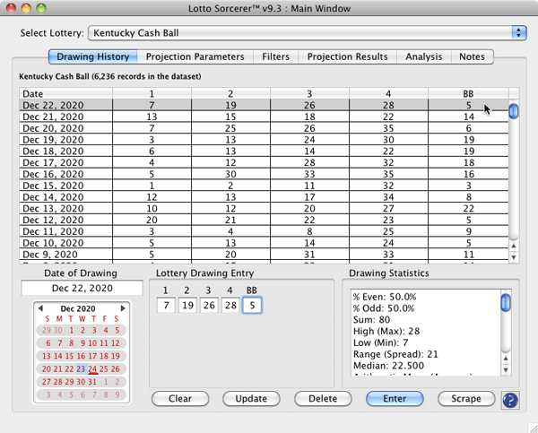Click the Update button
Viewport: 538px width, 433px height.
coord(251,399)
